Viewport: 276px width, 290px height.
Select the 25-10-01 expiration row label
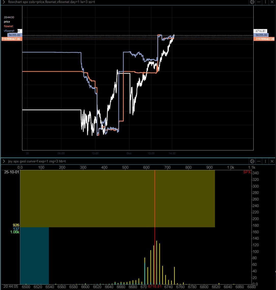tap(11, 172)
